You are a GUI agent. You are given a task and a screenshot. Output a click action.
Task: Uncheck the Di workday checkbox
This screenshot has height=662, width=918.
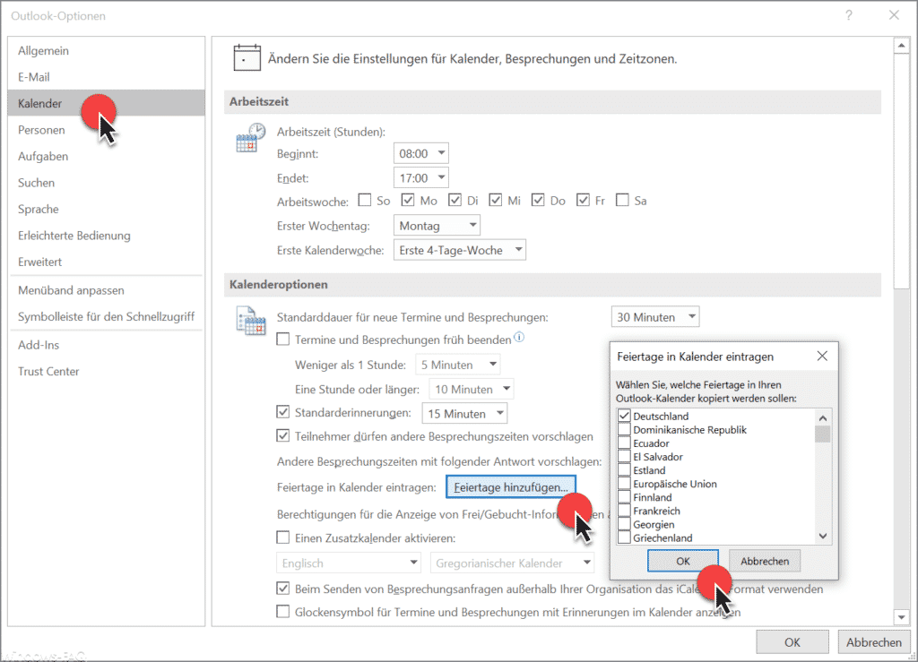(455, 201)
